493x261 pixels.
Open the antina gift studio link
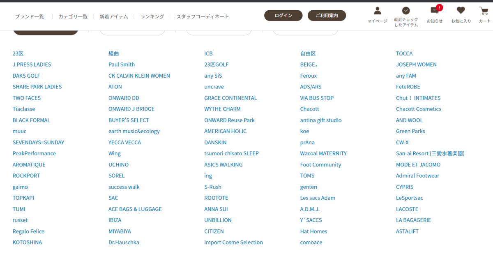[x=321, y=120]
